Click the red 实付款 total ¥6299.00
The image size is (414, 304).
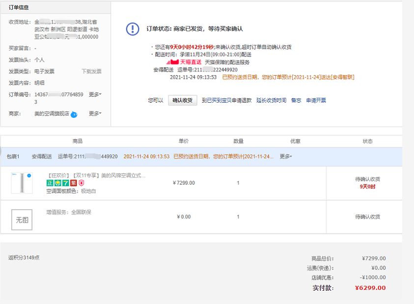370,288
